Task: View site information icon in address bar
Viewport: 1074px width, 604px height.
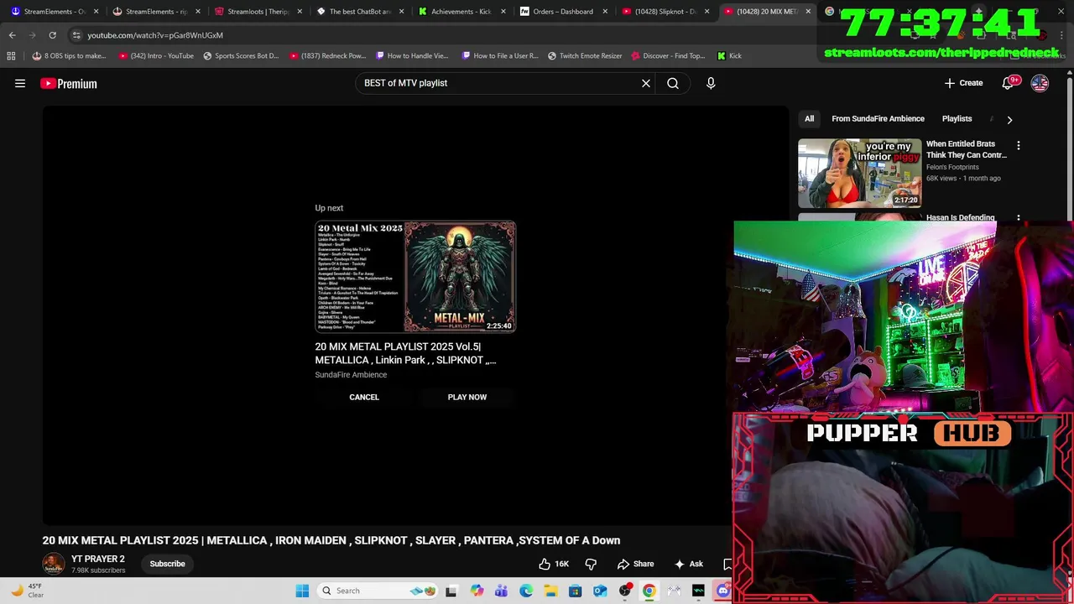Action: [x=76, y=35]
